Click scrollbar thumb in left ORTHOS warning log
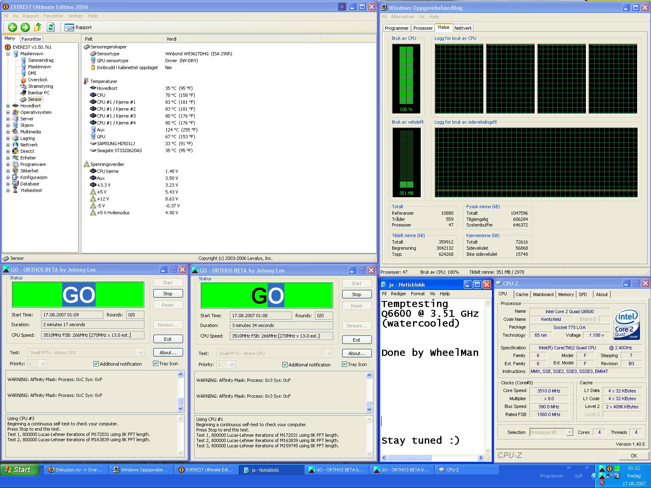 coord(181,401)
